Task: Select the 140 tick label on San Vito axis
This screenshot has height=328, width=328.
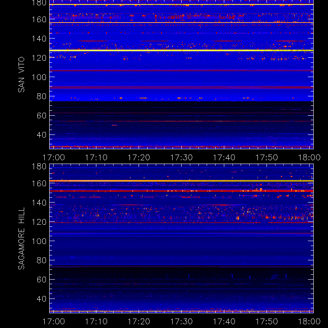Action: coord(39,39)
